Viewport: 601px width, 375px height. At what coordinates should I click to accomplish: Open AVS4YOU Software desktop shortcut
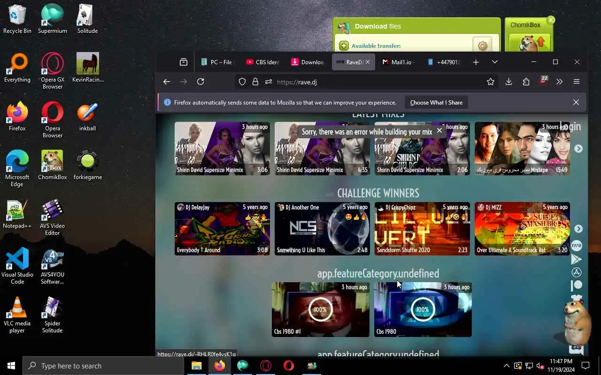click(x=53, y=266)
